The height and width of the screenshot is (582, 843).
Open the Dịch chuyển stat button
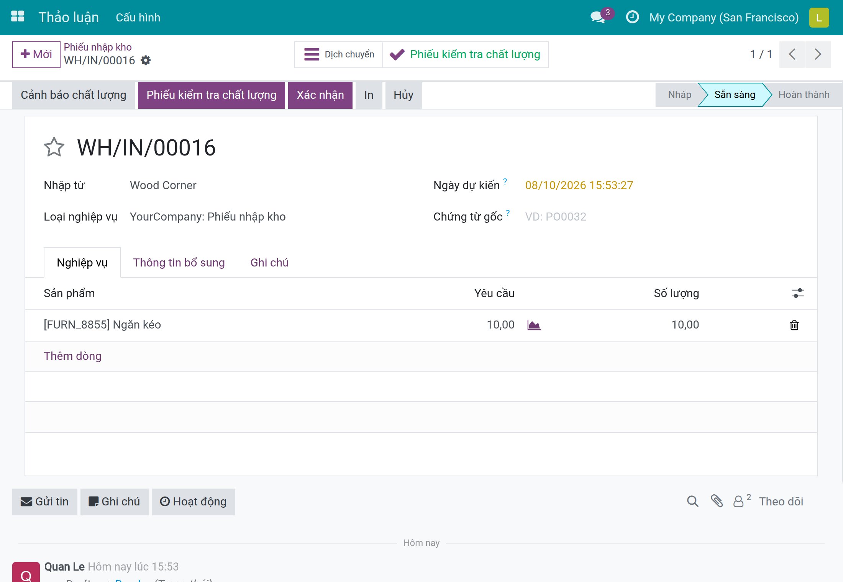pos(339,54)
